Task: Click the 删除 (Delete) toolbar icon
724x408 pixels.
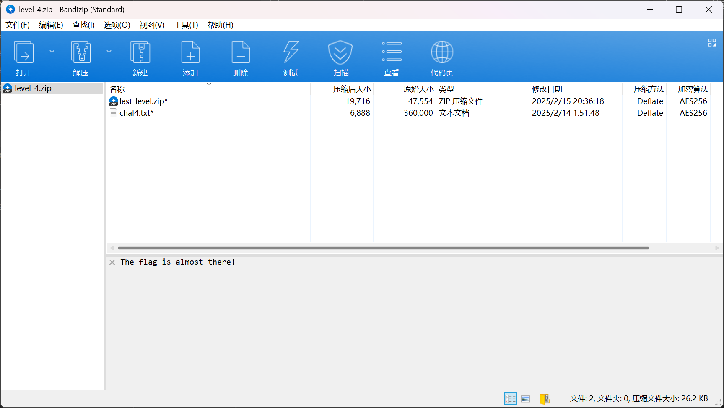Action: click(241, 52)
